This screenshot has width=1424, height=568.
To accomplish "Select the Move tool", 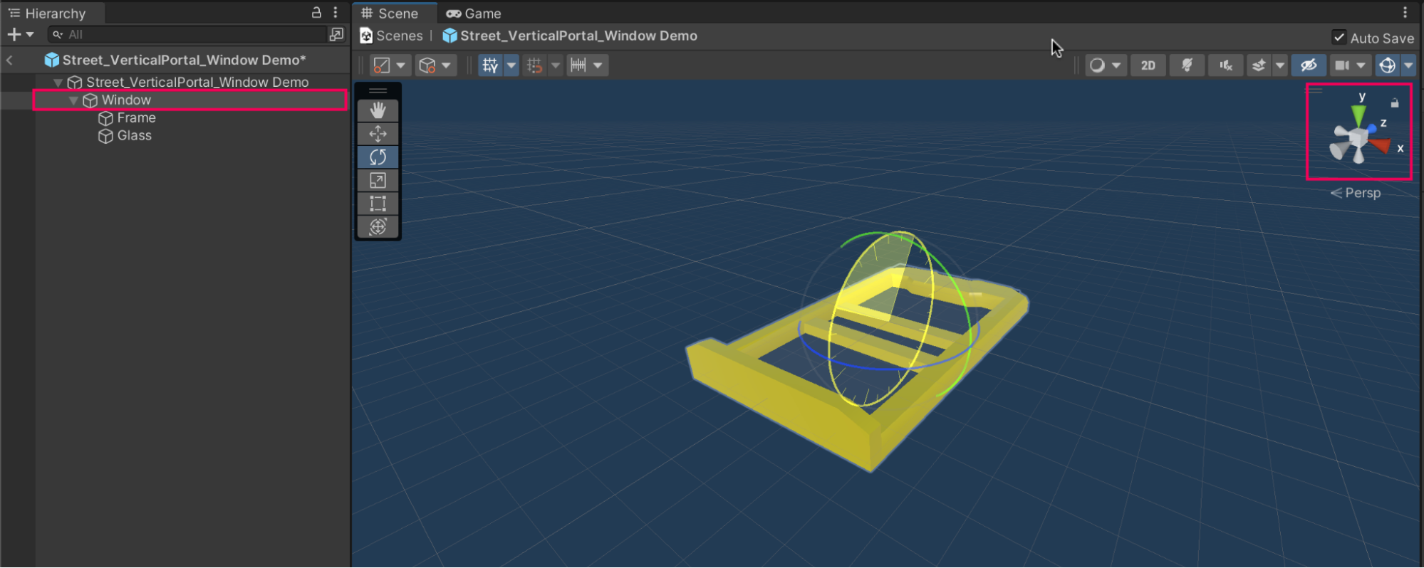I will (x=378, y=134).
